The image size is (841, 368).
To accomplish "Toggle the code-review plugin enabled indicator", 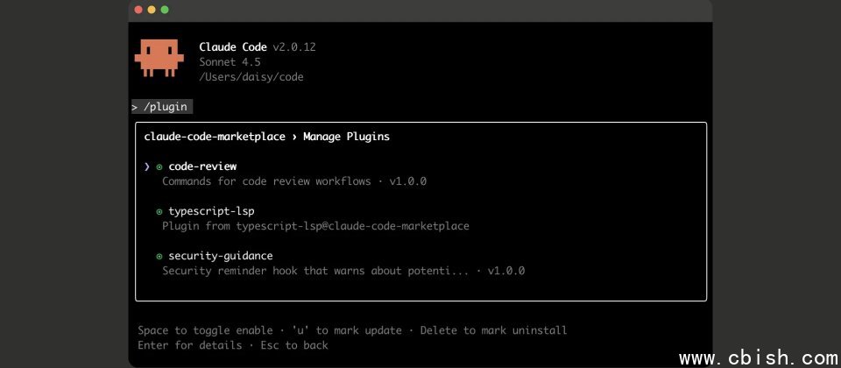I will (159, 166).
